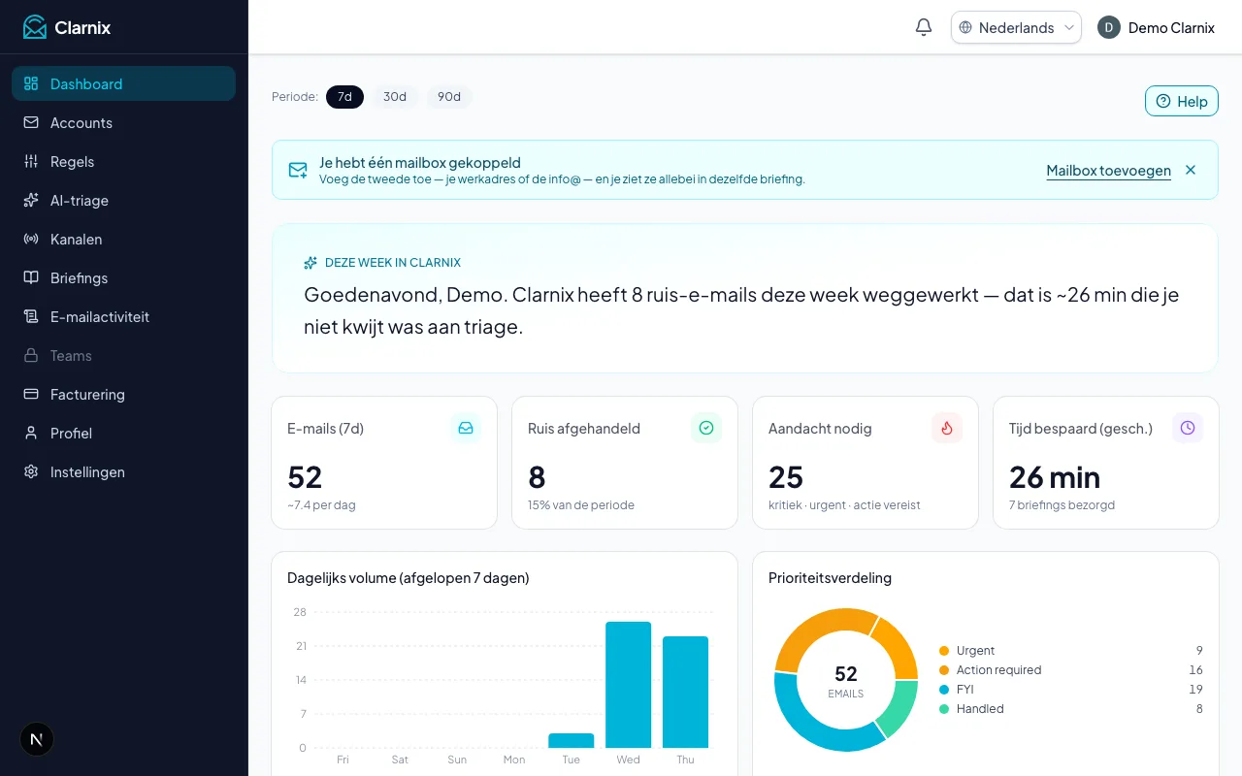The image size is (1242, 776).
Task: Click the Regels sliders icon in sidebar
Action: [x=31, y=161]
